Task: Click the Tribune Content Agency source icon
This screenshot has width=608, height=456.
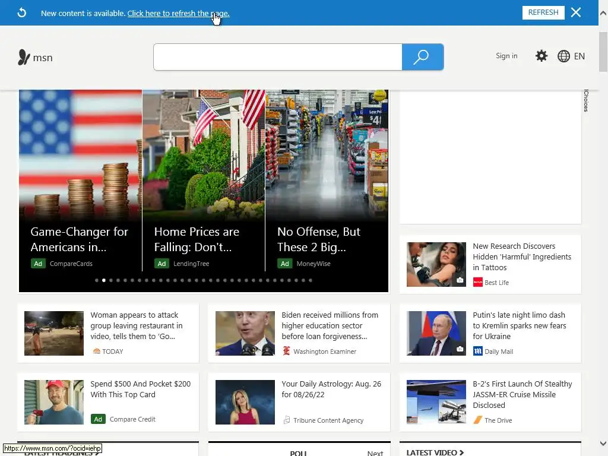Action: 287,420
